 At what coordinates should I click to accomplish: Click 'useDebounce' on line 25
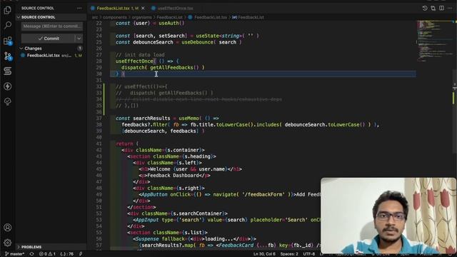pyautogui.click(x=198, y=42)
